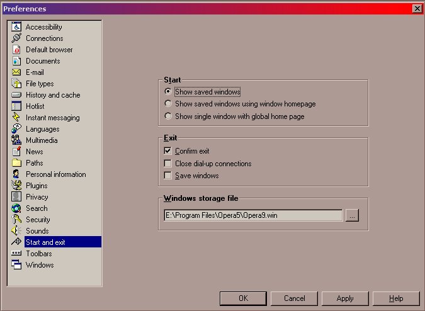The width and height of the screenshot is (425, 311).
Task: Choose Show saved windows using window homepage
Action: (x=167, y=104)
